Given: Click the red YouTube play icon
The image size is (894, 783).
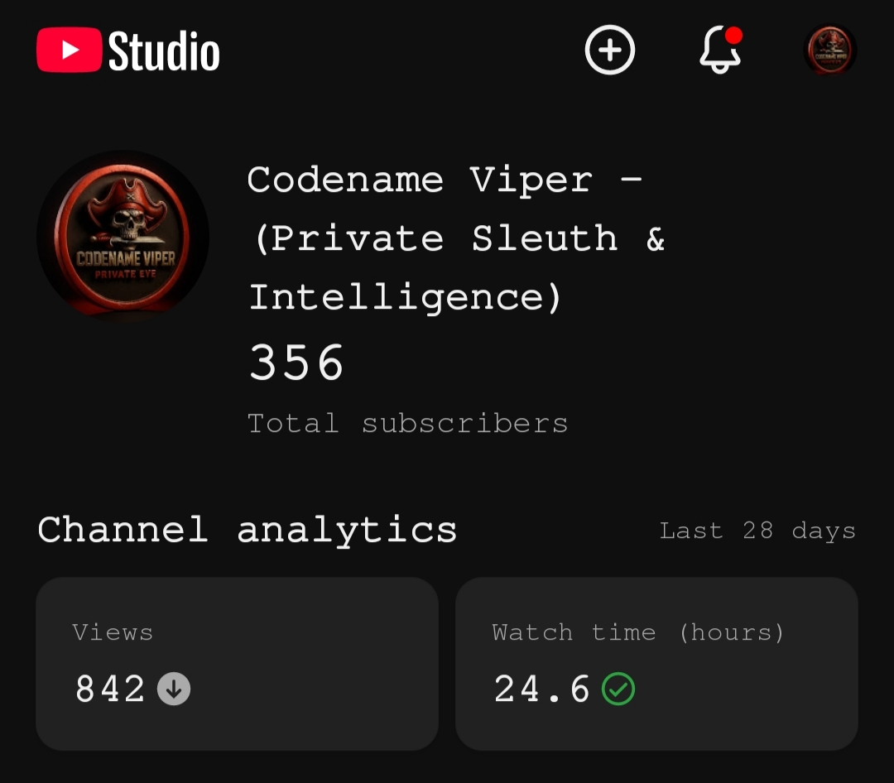Looking at the screenshot, I should [x=69, y=50].
